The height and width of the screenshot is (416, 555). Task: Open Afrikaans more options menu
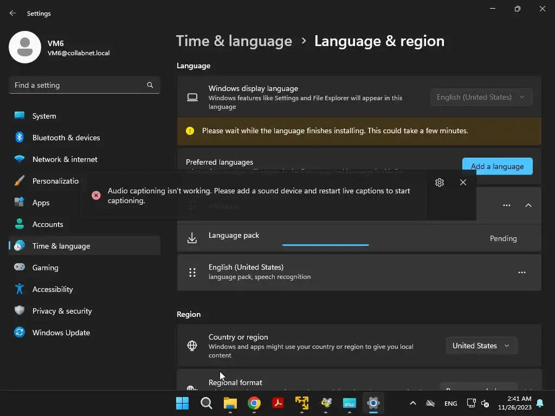[x=507, y=205]
